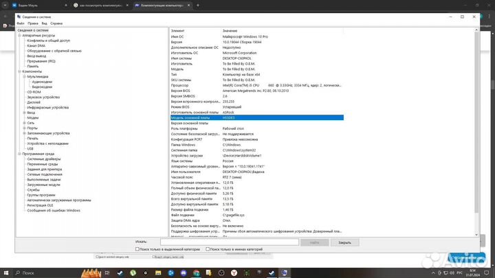
Task: Select the USB tree item
Action: tap(30, 148)
